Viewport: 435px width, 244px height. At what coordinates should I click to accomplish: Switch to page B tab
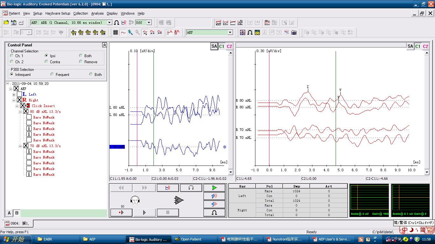click(x=17, y=213)
